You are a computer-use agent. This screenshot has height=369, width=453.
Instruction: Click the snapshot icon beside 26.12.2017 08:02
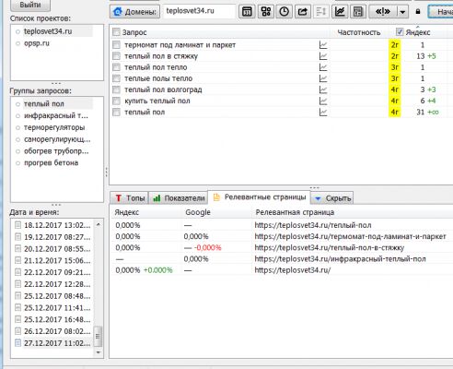[x=18, y=331]
